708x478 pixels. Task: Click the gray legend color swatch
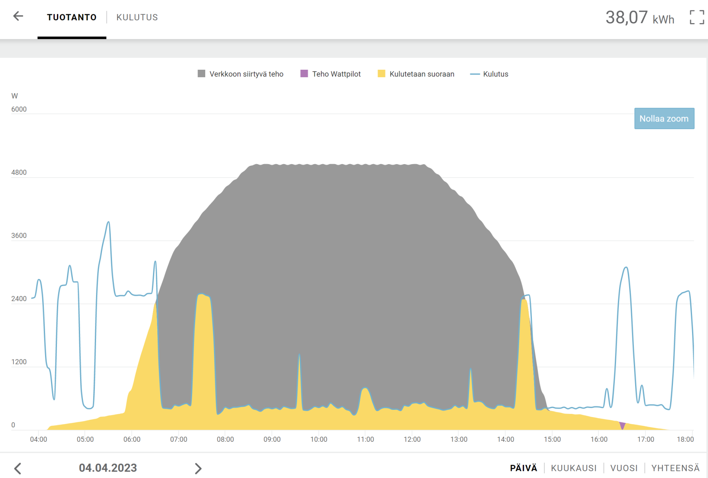click(202, 74)
